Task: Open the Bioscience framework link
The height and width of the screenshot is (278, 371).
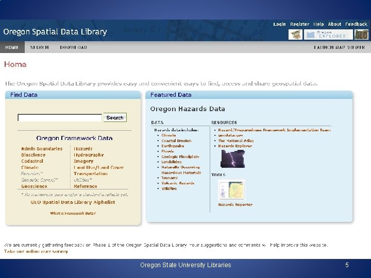Action: point(33,155)
